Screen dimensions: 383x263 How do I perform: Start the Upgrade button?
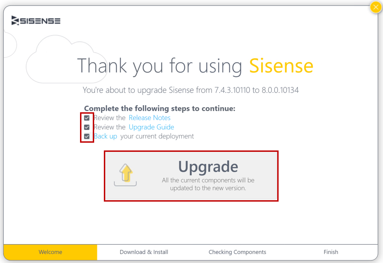coord(191,176)
